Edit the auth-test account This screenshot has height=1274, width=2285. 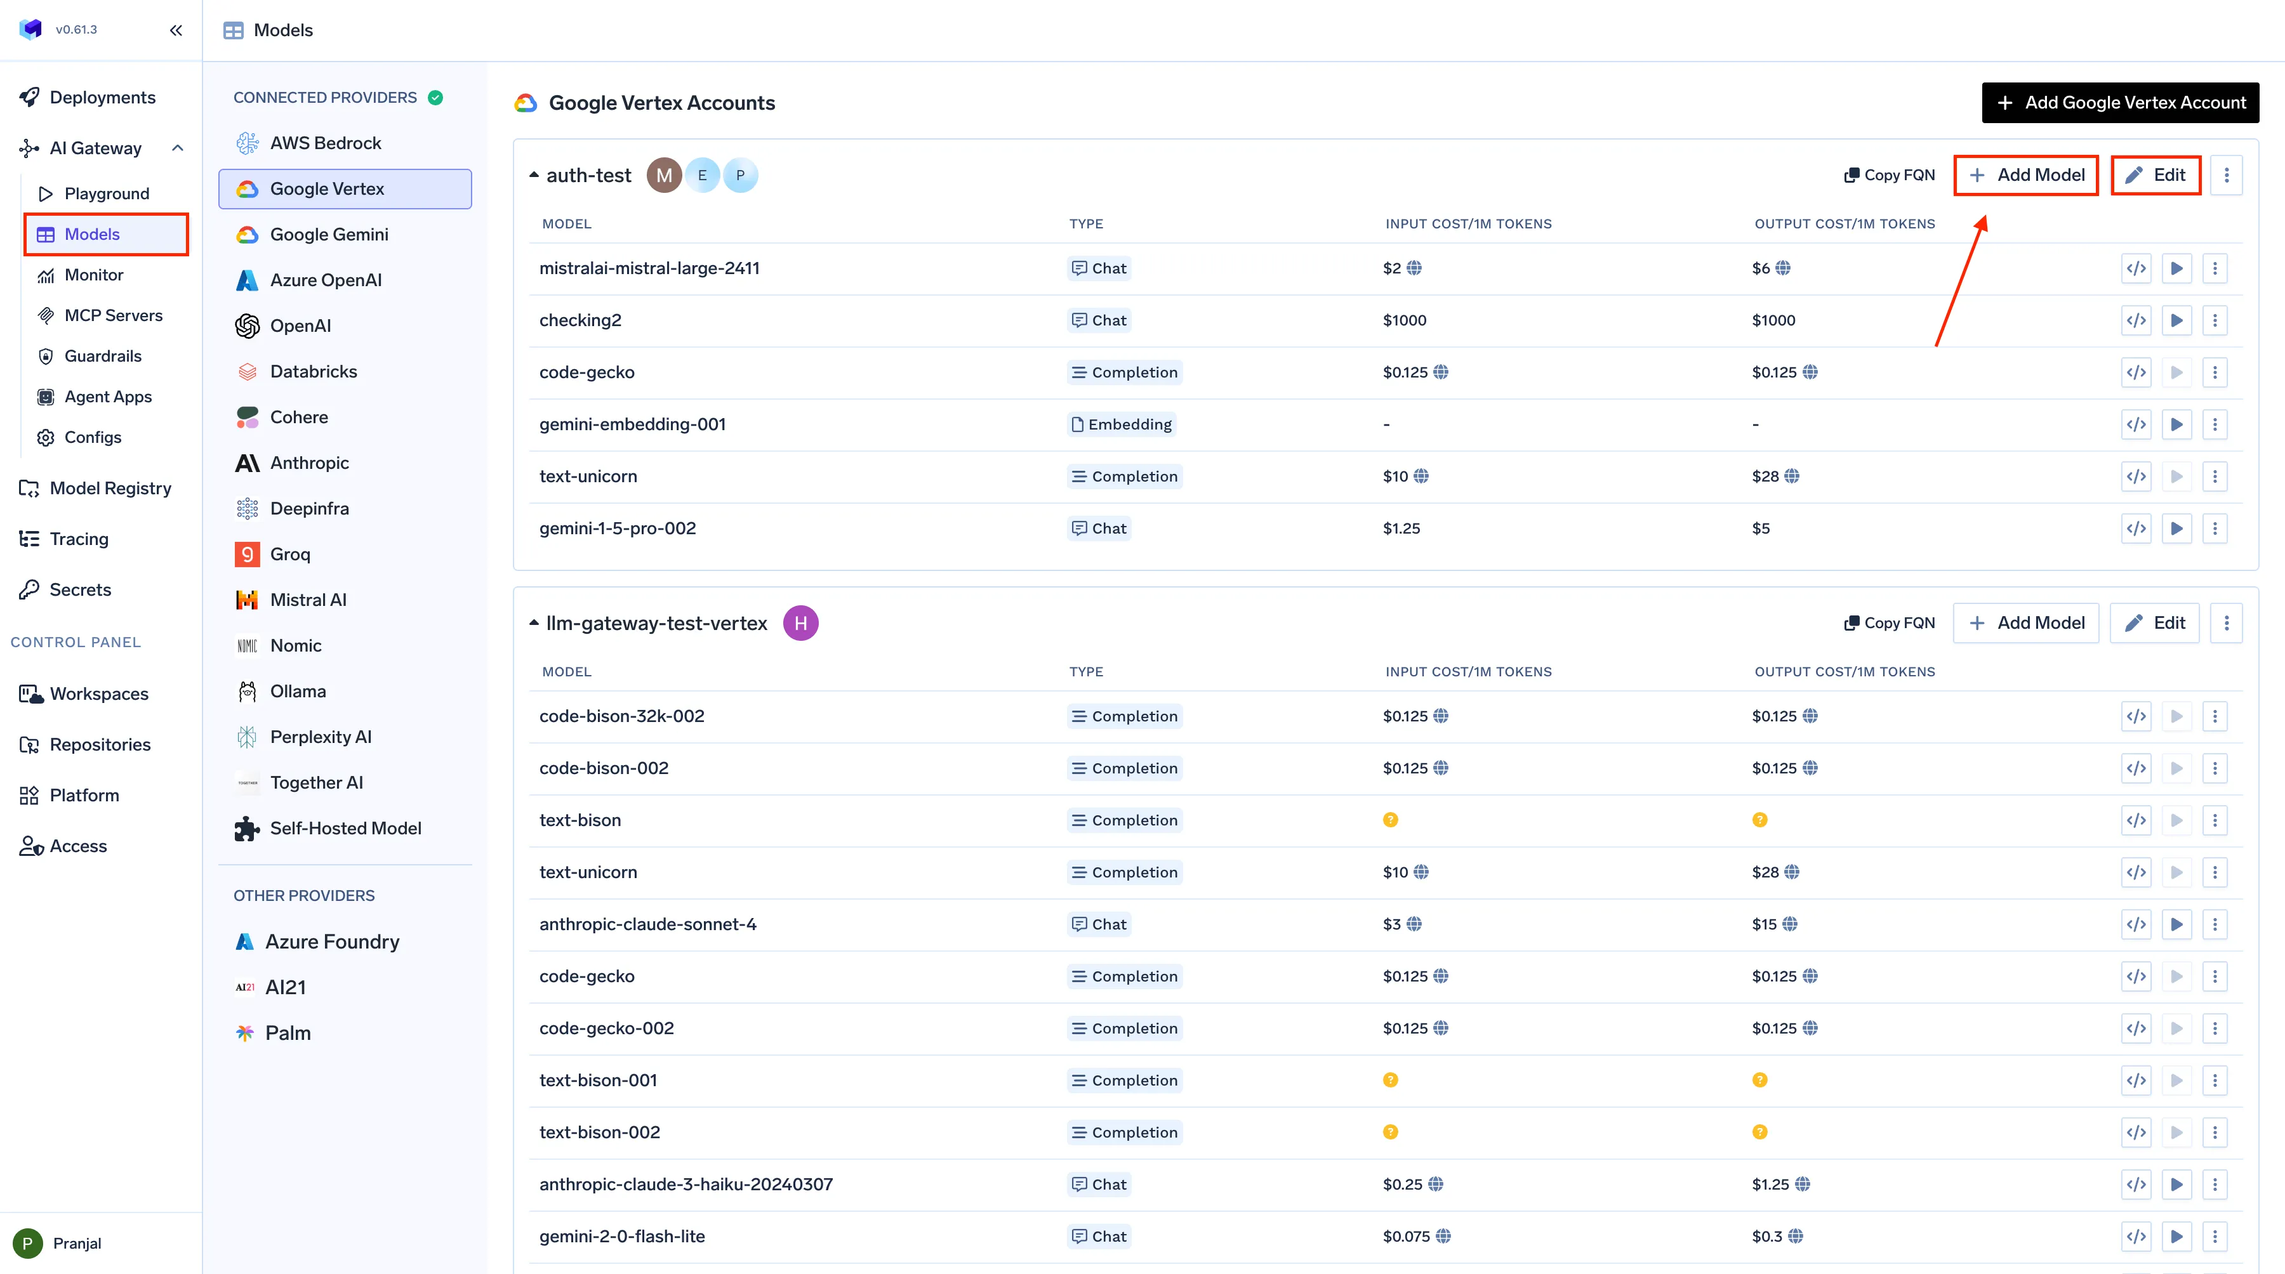coord(2156,174)
